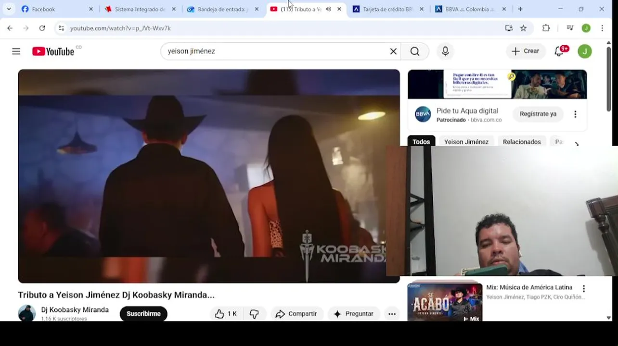Reload the current page

click(x=42, y=28)
